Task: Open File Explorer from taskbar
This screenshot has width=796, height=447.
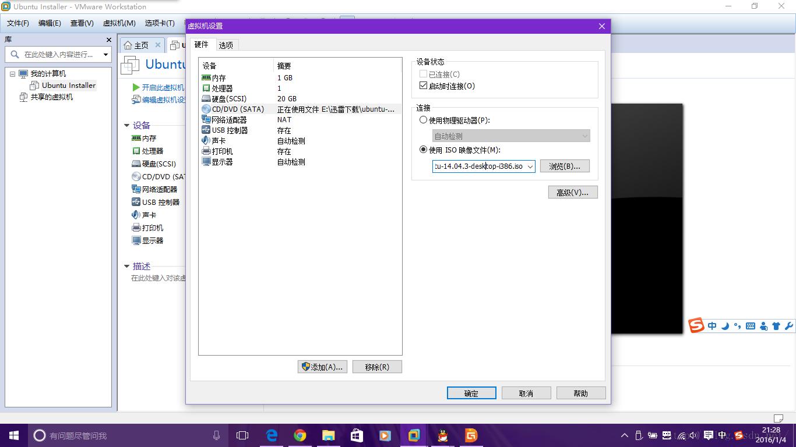Action: 329,435
